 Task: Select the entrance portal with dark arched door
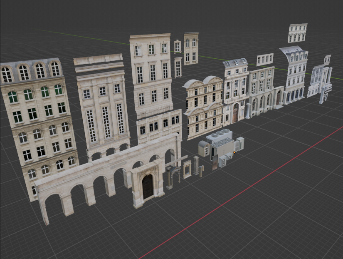coord(148,184)
